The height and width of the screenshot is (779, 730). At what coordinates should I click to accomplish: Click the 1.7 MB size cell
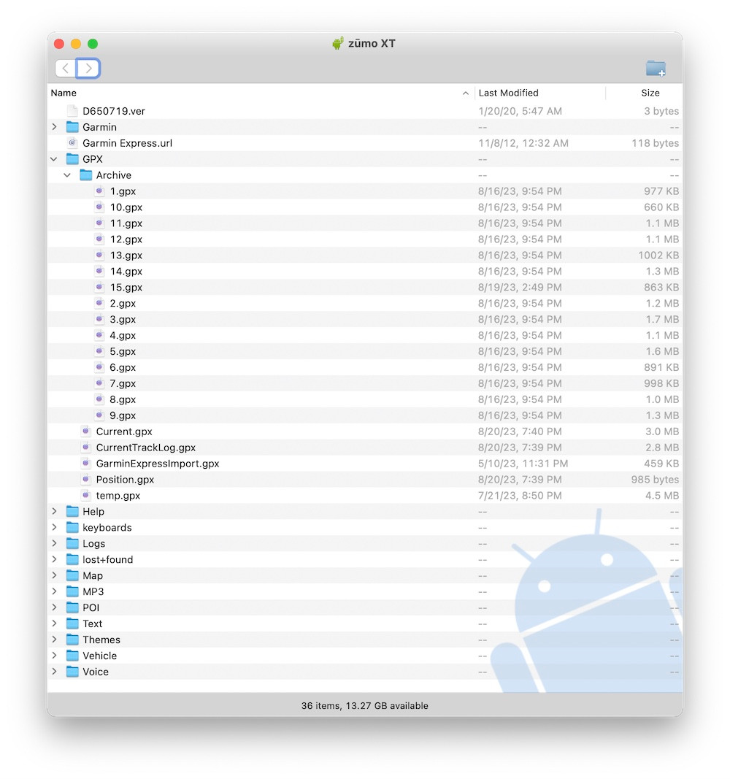click(662, 319)
